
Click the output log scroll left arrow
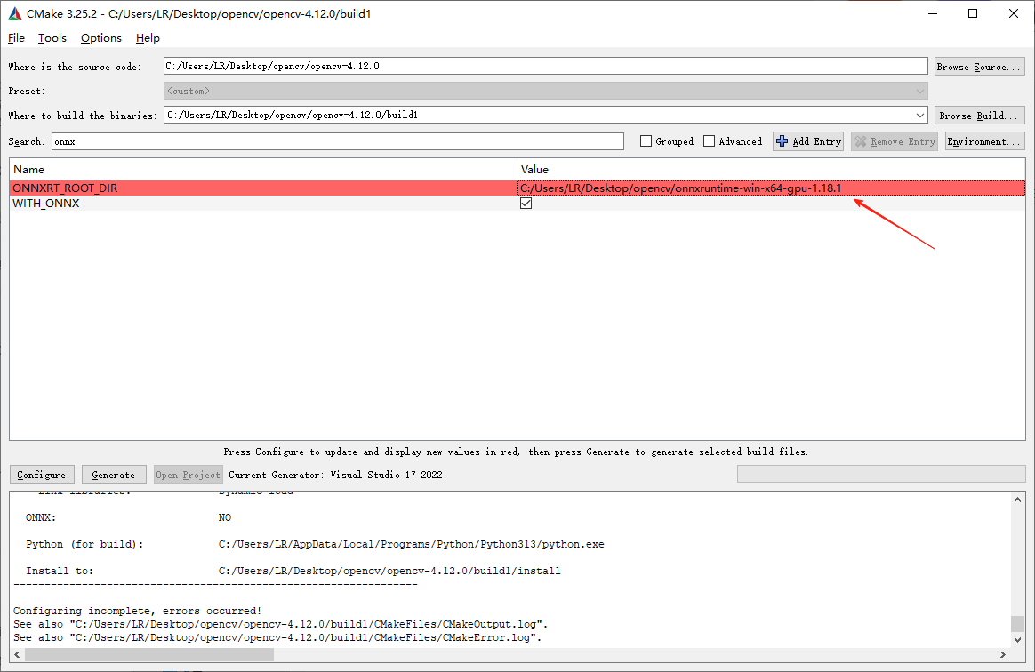tap(18, 655)
